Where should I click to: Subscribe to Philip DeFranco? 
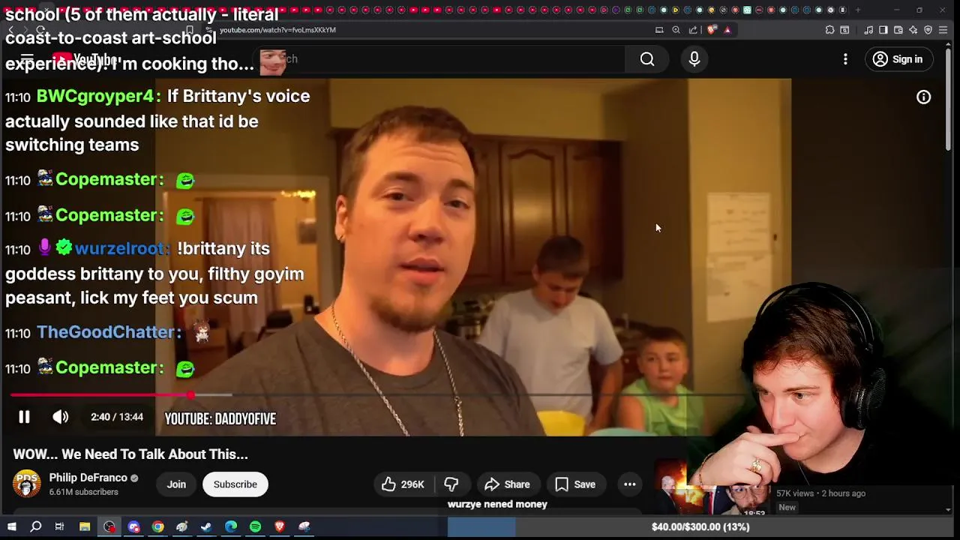(235, 484)
